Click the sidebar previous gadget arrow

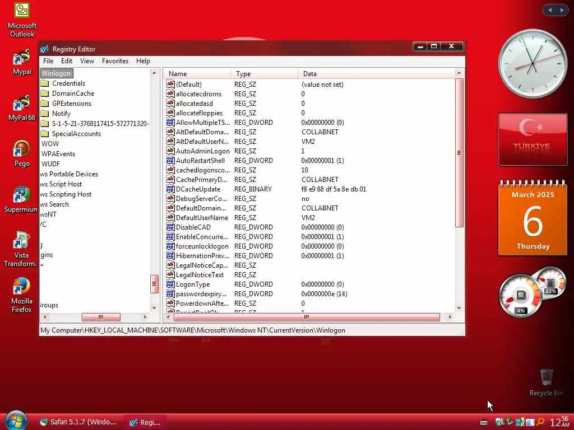[550, 10]
